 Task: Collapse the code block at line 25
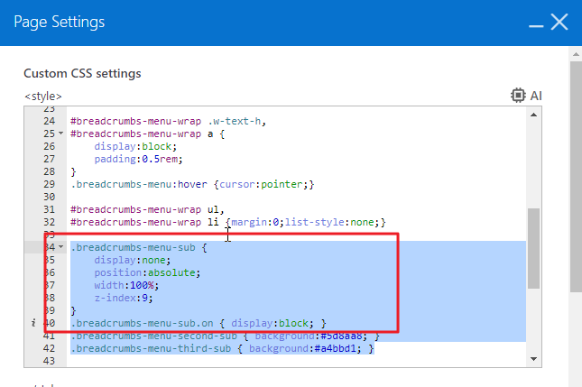60,134
